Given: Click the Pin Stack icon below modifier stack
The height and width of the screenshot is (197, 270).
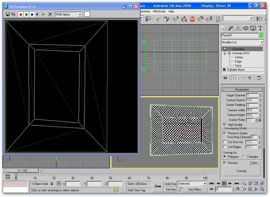Looking at the screenshot, I should 225,78.
